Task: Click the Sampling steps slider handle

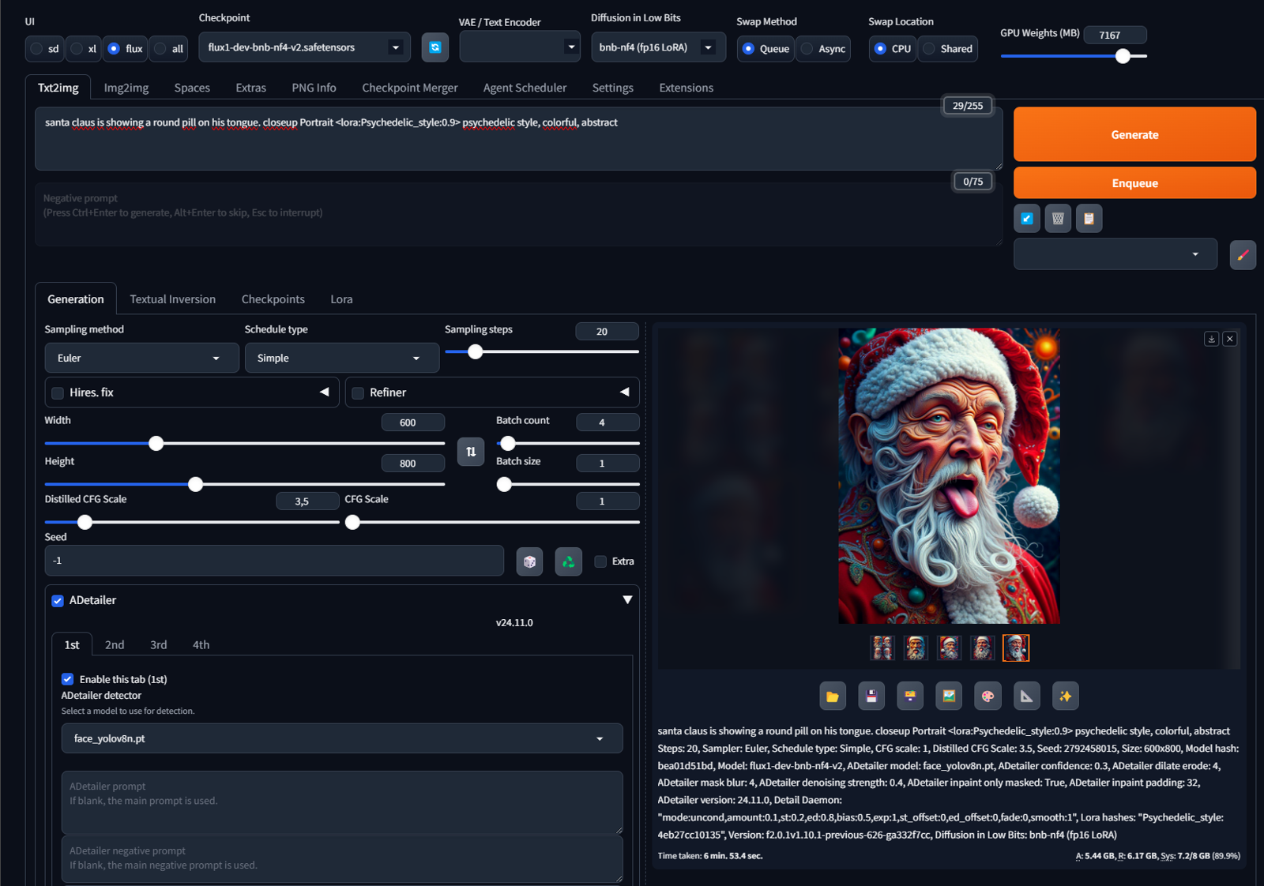Action: (x=475, y=351)
